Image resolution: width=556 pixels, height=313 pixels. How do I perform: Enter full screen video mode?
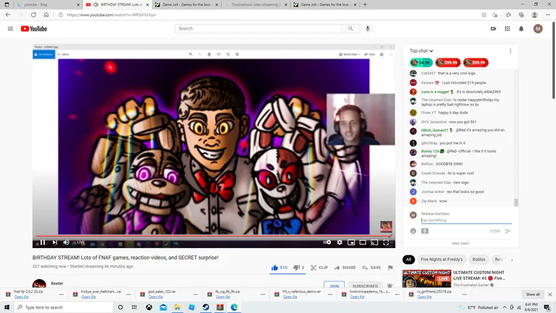point(386,242)
